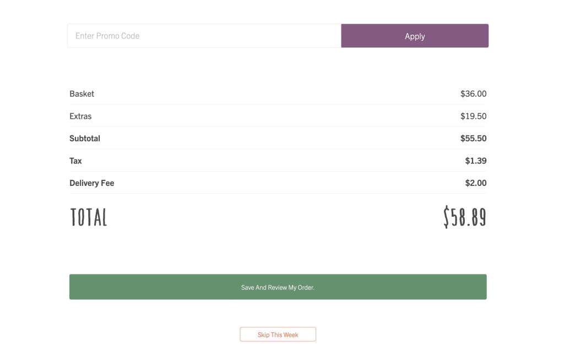Click the large TOTAL heading
The image size is (564, 357).
point(89,217)
